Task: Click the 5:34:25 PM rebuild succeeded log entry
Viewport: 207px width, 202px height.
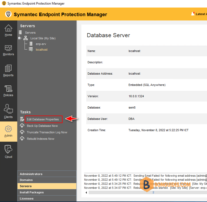Action: click(x=146, y=184)
